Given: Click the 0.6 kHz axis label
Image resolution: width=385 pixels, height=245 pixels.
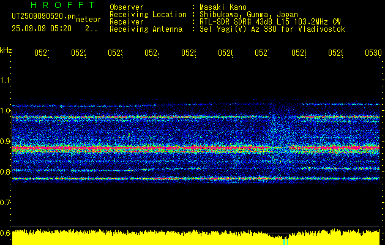Looking at the screenshot, I should click(x=6, y=233).
